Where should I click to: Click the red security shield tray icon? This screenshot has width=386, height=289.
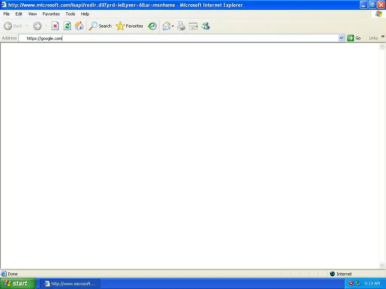351,283
